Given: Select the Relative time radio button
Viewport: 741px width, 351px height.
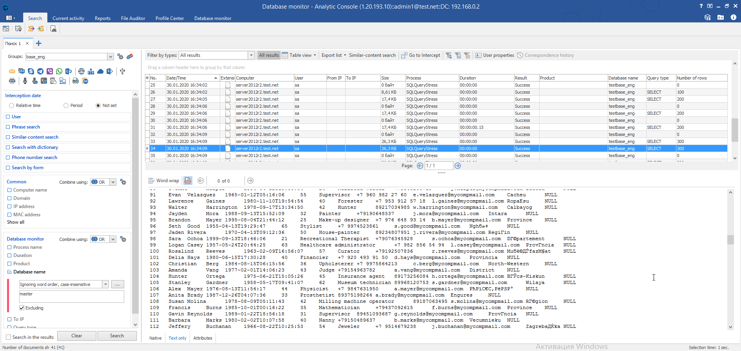Looking at the screenshot, I should pyautogui.click(x=12, y=105).
